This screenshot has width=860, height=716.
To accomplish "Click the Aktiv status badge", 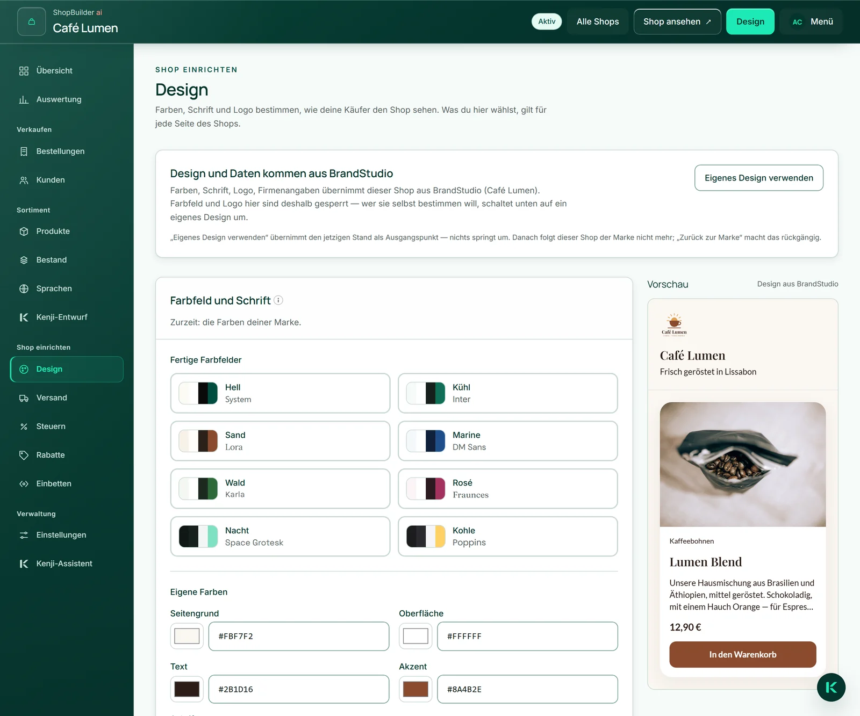I will [547, 21].
